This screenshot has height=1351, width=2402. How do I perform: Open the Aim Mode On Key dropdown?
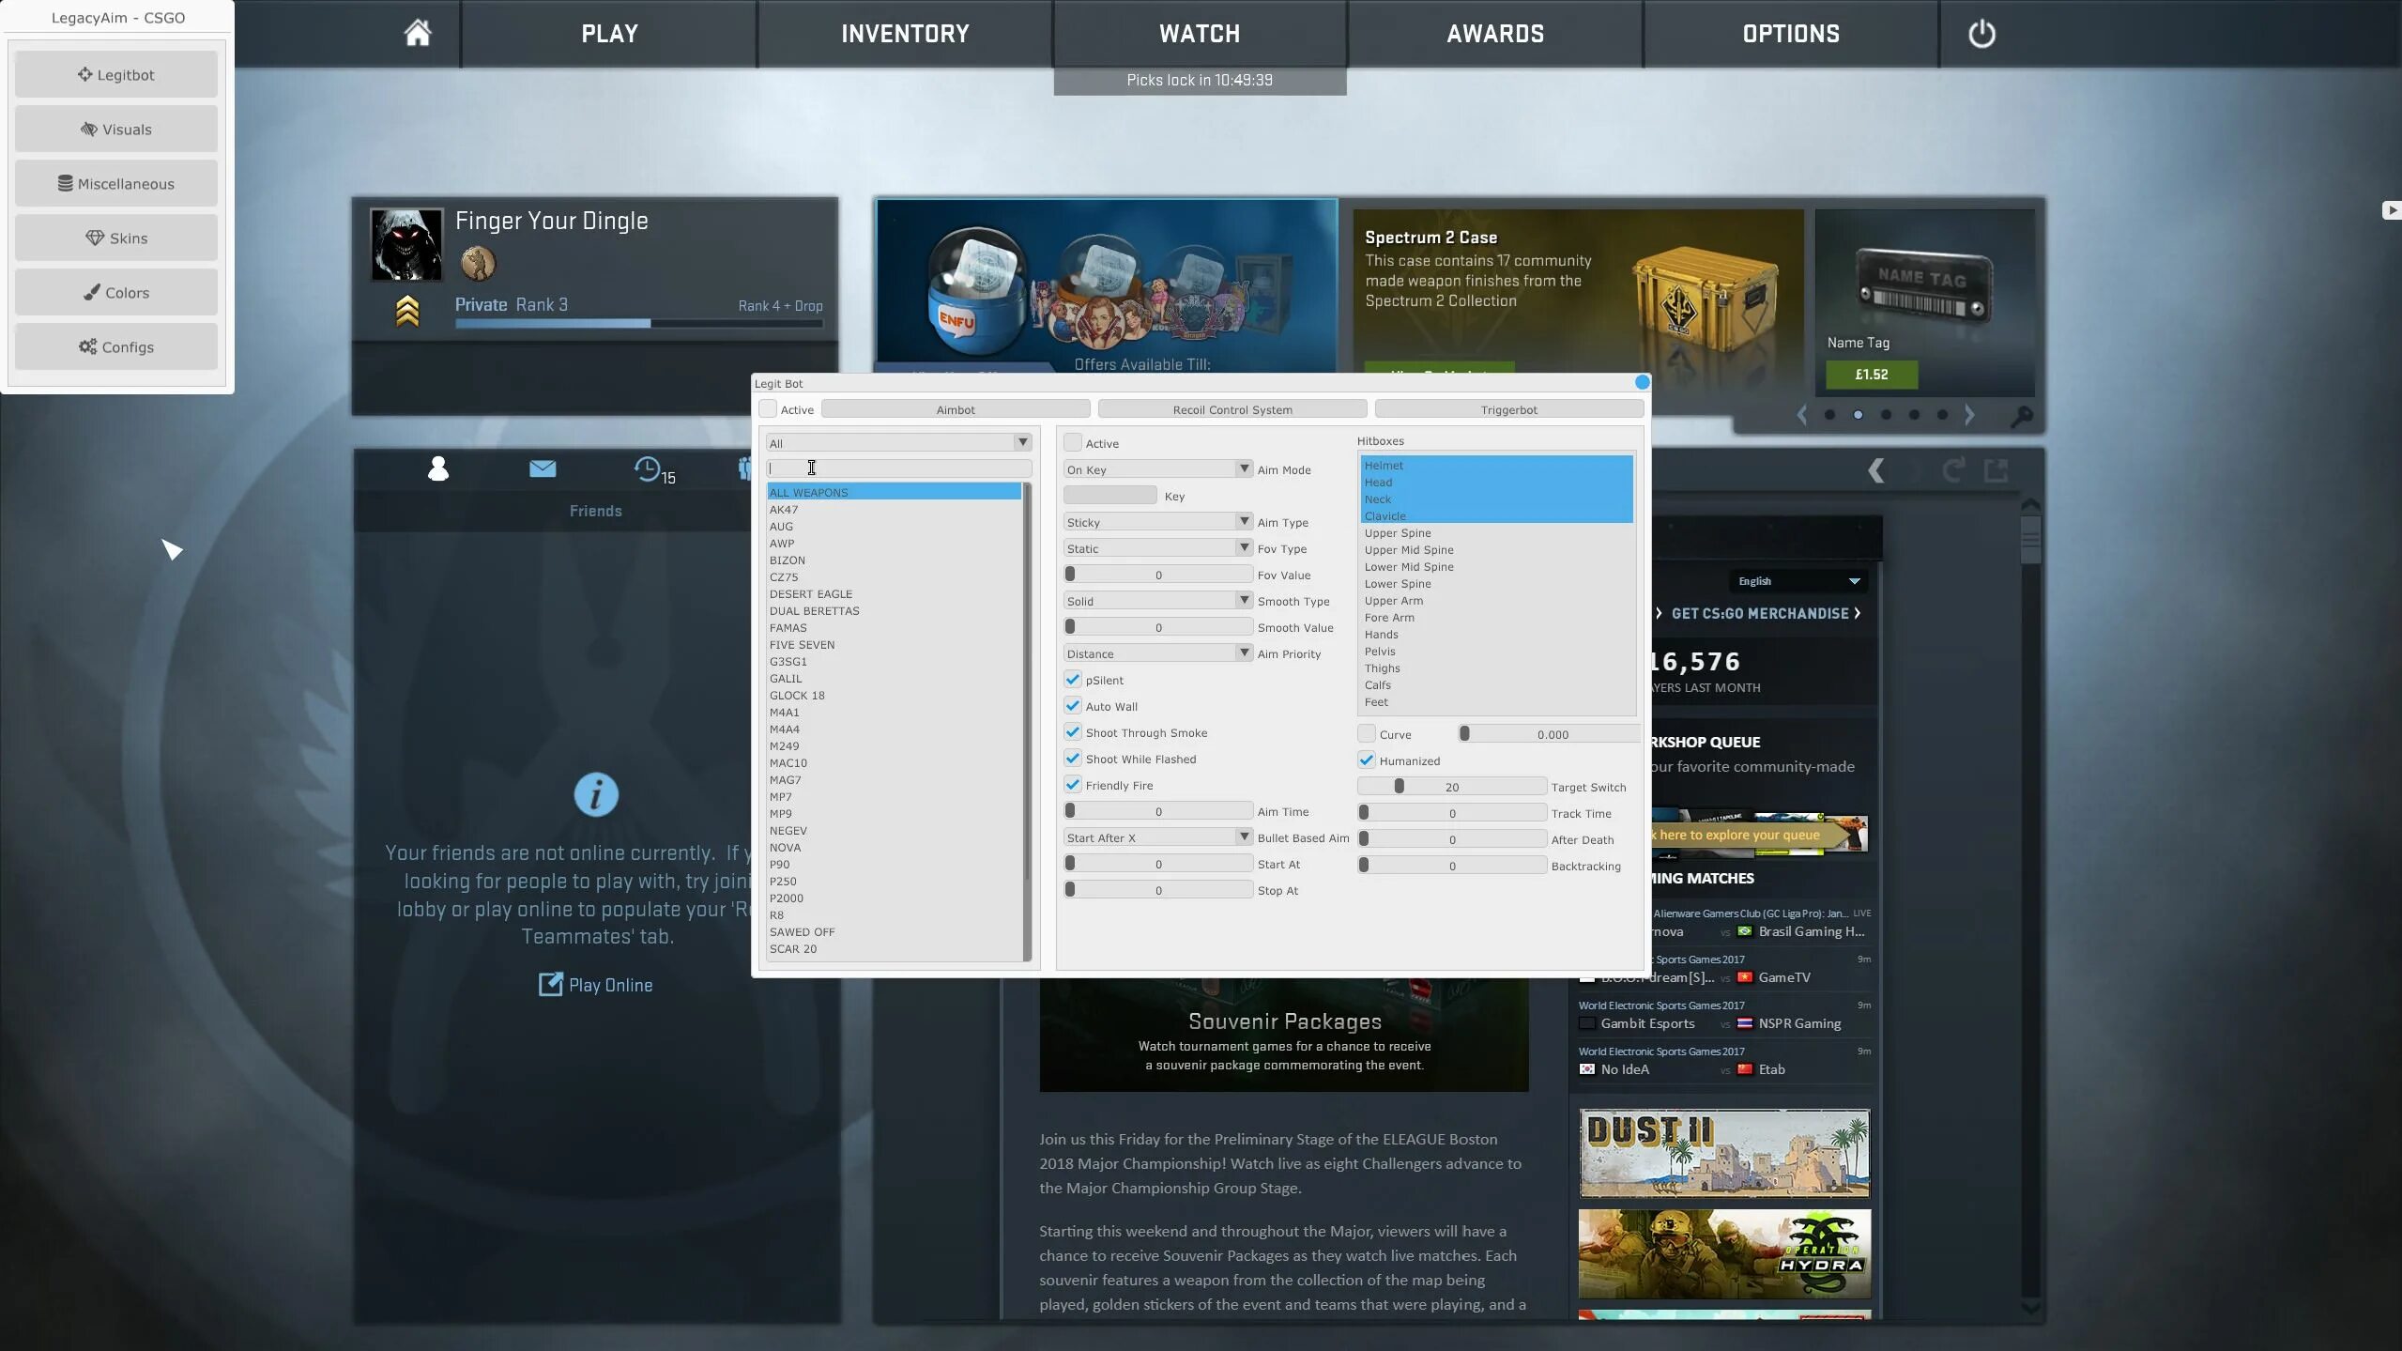(1158, 469)
